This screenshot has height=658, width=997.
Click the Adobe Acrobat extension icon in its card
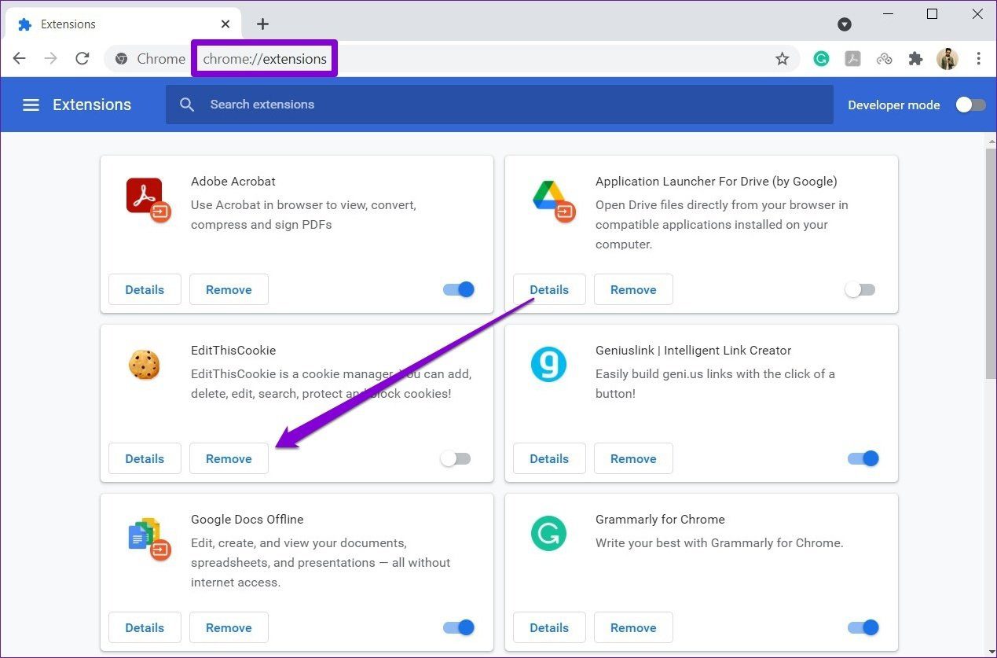(x=148, y=199)
